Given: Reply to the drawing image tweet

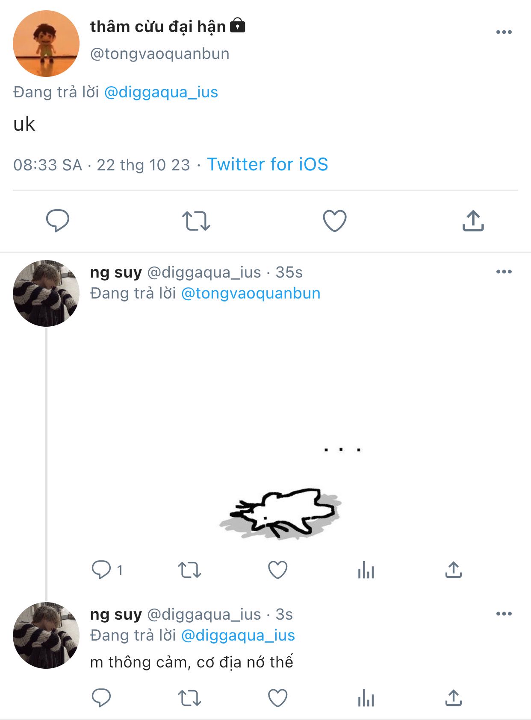Looking at the screenshot, I should pyautogui.click(x=101, y=570).
